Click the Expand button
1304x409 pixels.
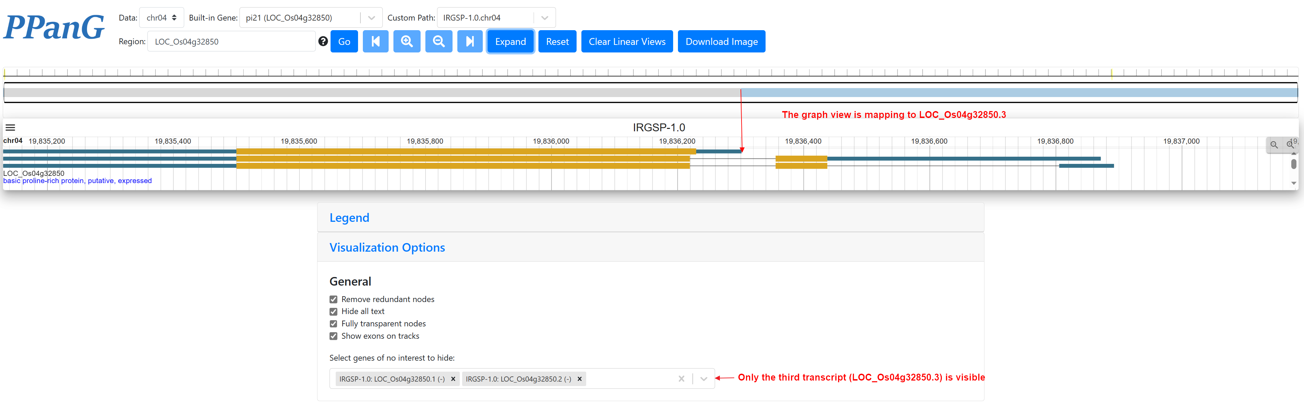[x=510, y=41]
